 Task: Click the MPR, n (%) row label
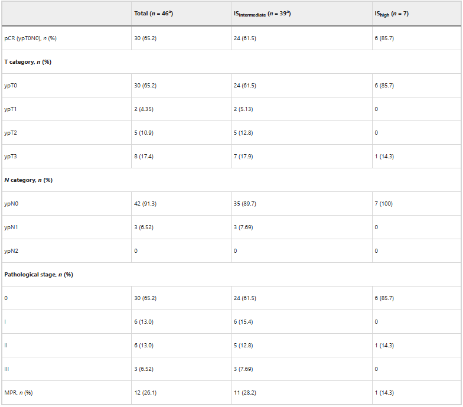pos(18,393)
